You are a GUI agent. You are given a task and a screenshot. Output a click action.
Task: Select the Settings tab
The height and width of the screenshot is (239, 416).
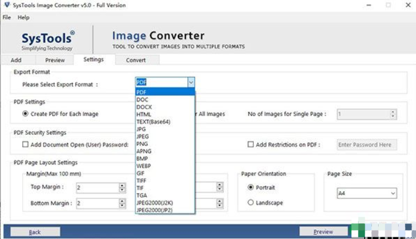[x=93, y=60]
